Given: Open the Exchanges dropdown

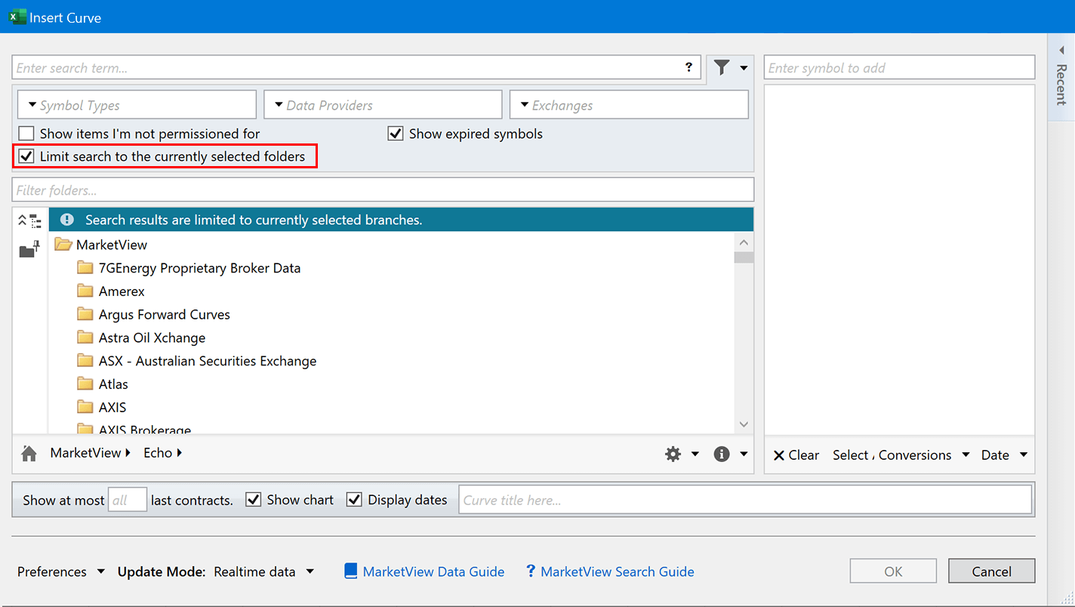Looking at the screenshot, I should [x=629, y=105].
